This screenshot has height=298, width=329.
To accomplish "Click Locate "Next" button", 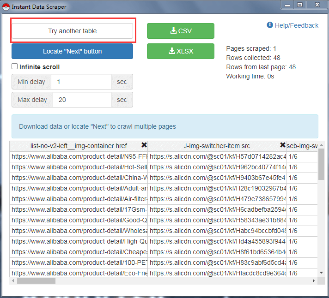I will click(x=72, y=51).
